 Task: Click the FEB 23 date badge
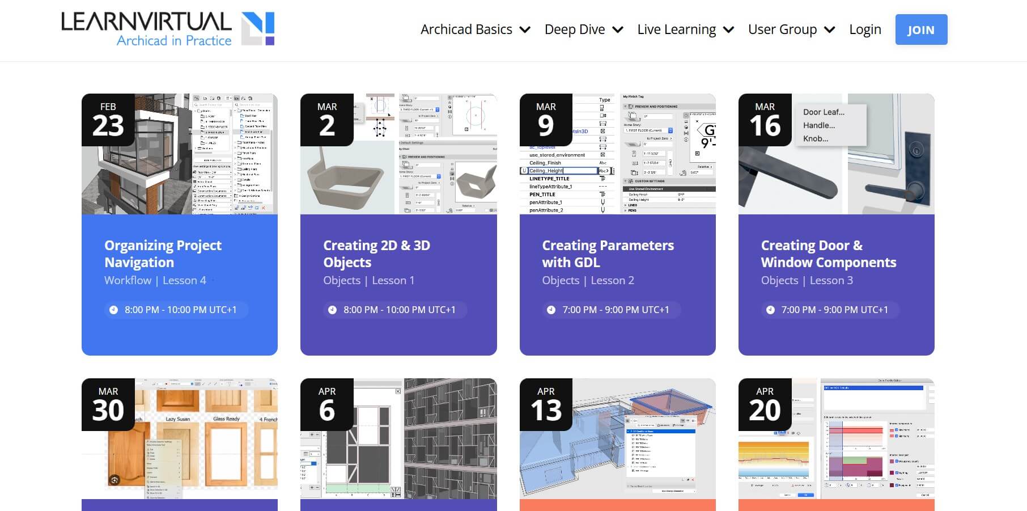click(x=108, y=120)
